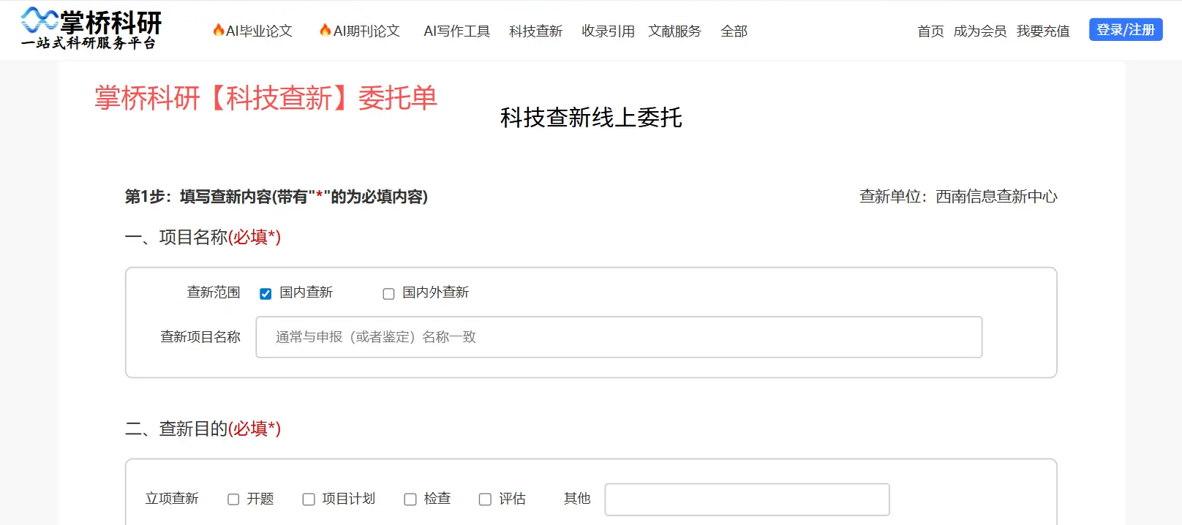Focus the 查新项目名称 input field
The width and height of the screenshot is (1182, 525).
pos(619,337)
